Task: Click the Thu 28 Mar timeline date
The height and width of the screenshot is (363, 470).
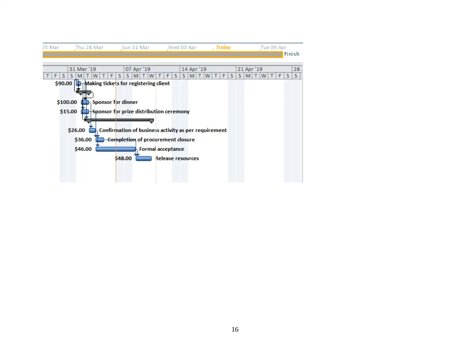Action: click(x=89, y=48)
